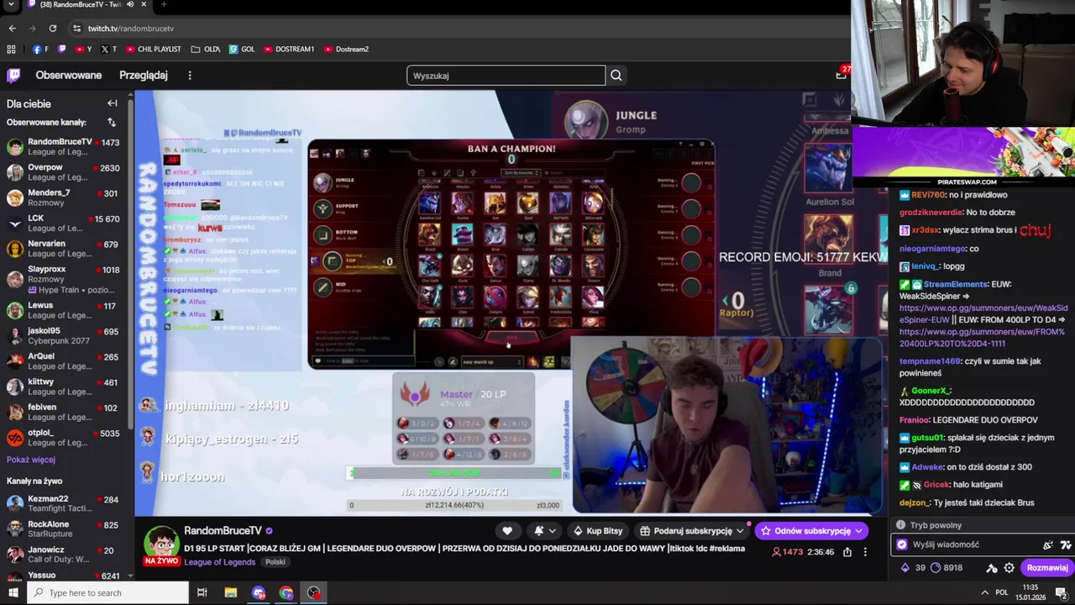Click the heart follow button
This screenshot has width=1075, height=605.
(507, 531)
